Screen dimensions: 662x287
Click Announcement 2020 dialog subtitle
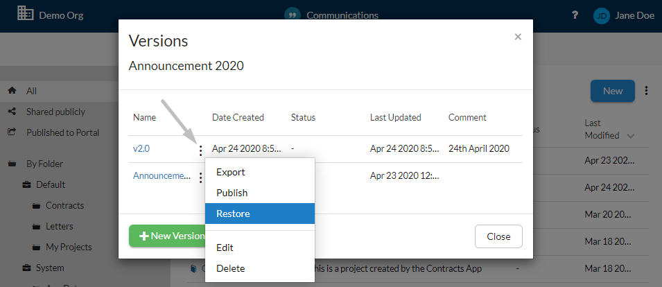tap(186, 66)
